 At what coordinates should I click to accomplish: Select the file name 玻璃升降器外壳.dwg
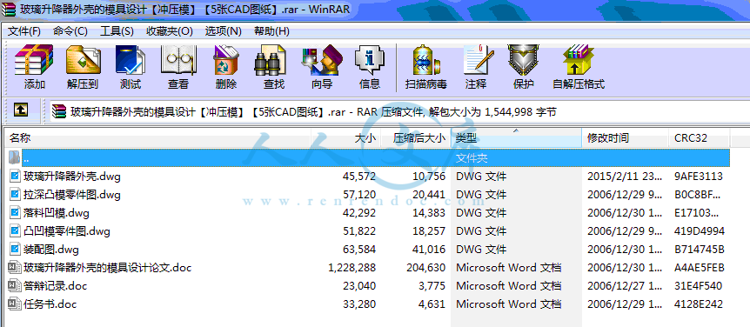(71, 177)
